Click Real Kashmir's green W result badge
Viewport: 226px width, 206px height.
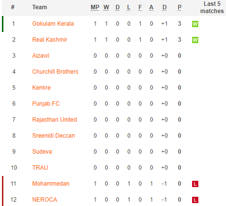[x=195, y=40]
